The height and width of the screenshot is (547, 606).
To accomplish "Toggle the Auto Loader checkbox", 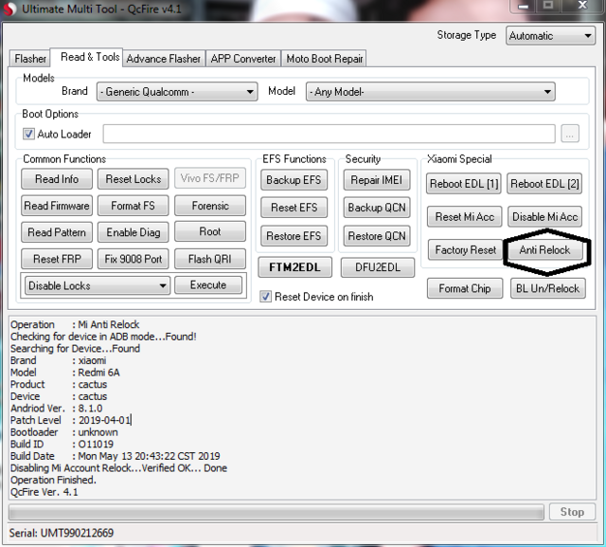I will (28, 134).
